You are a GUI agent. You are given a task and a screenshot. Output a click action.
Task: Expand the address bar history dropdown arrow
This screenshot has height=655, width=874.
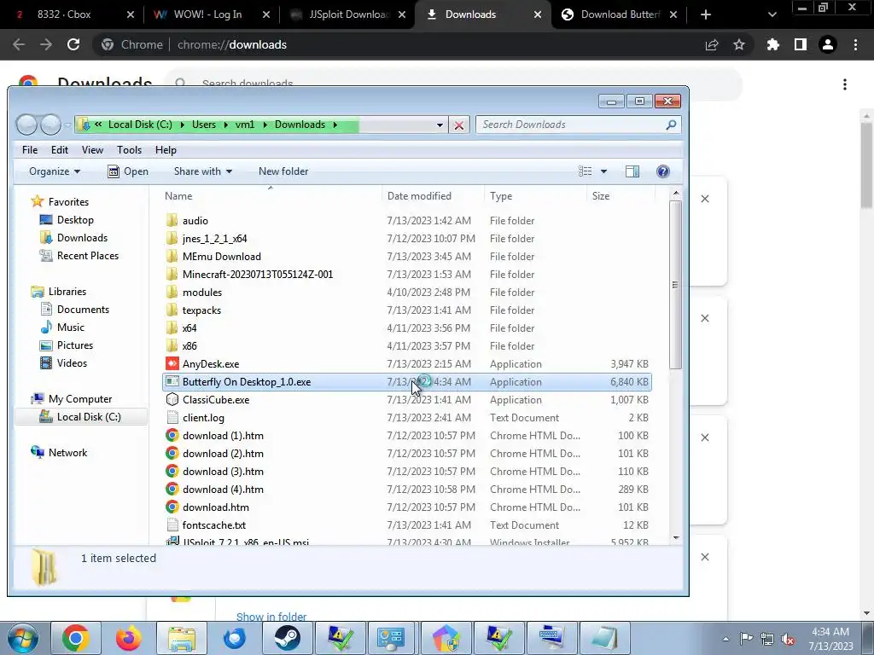pyautogui.click(x=440, y=125)
